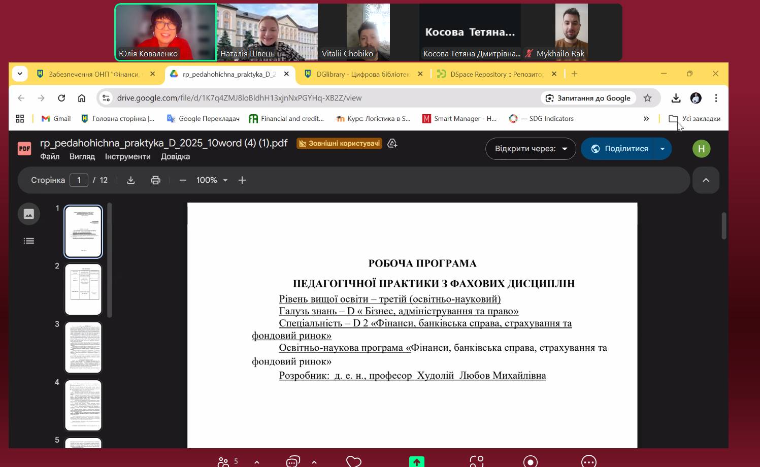Image resolution: width=760 pixels, height=467 pixels.
Task: Open the 'Financial and credit' bookmark
Action: [286, 118]
